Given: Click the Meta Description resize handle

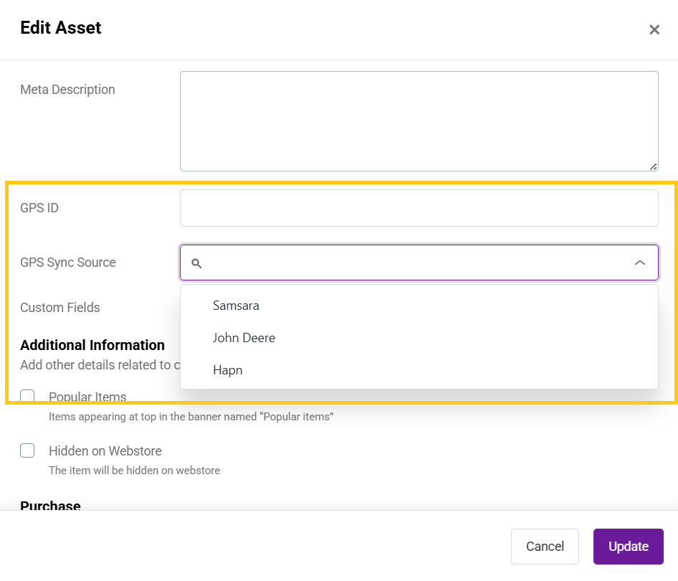Looking at the screenshot, I should pyautogui.click(x=653, y=166).
